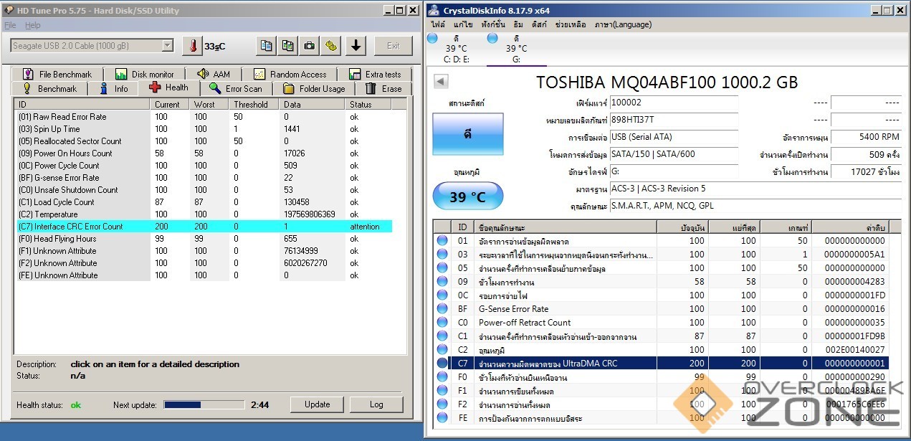Screen dimensions: 911x441
Task: Open the Language menu in CrystalDiskInfo
Action: [622, 24]
